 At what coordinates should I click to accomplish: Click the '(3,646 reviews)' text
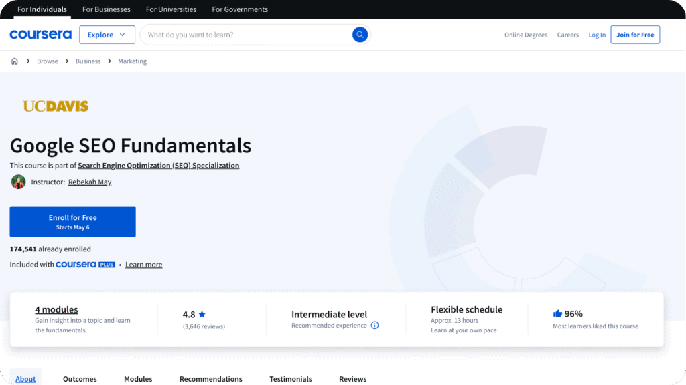[x=204, y=326]
